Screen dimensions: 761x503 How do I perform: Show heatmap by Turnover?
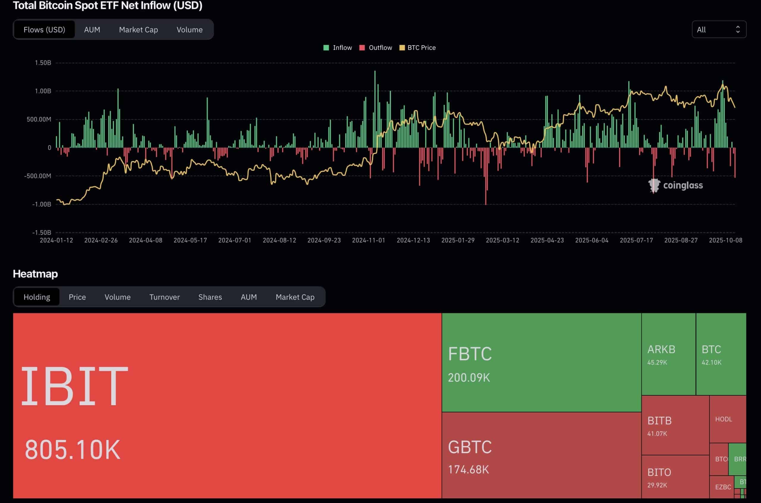point(164,297)
